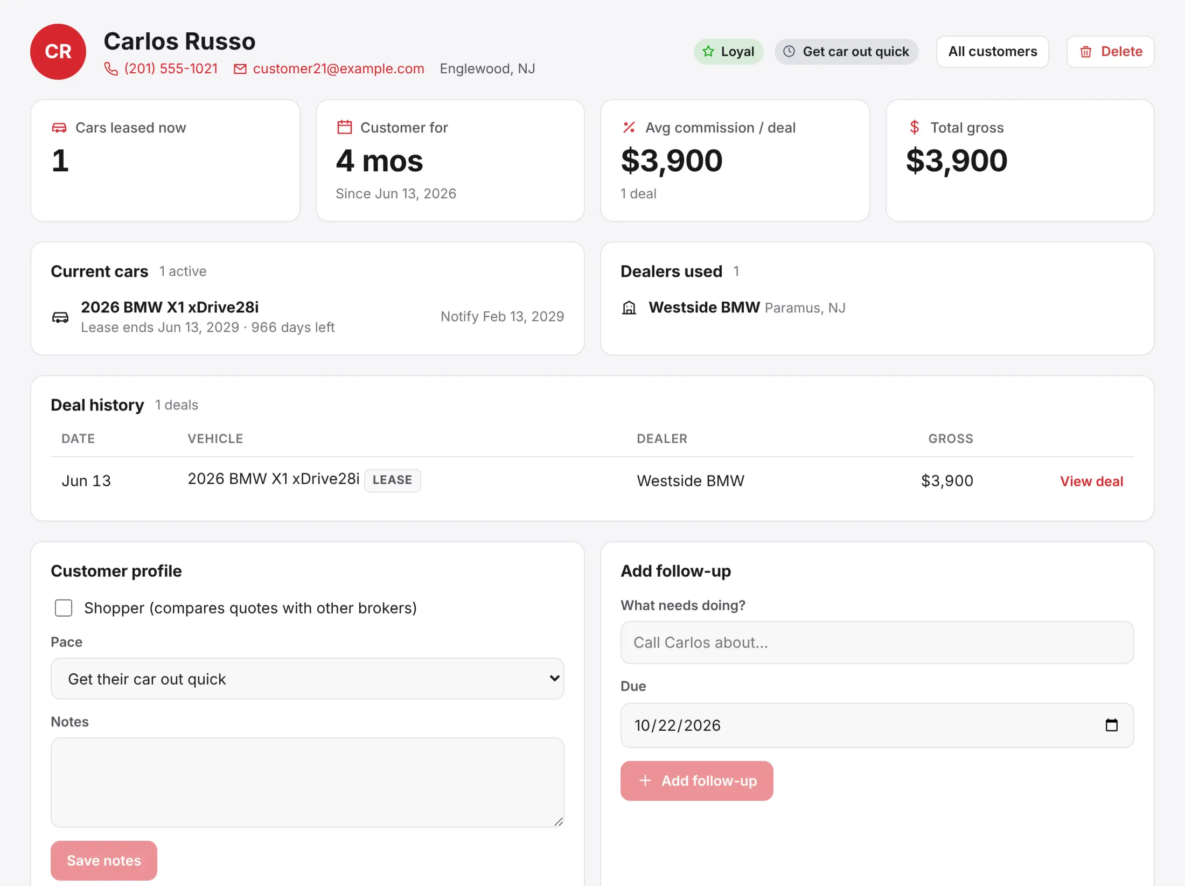Click the percent icon beside Avg commission
The height and width of the screenshot is (886, 1185).
point(629,127)
